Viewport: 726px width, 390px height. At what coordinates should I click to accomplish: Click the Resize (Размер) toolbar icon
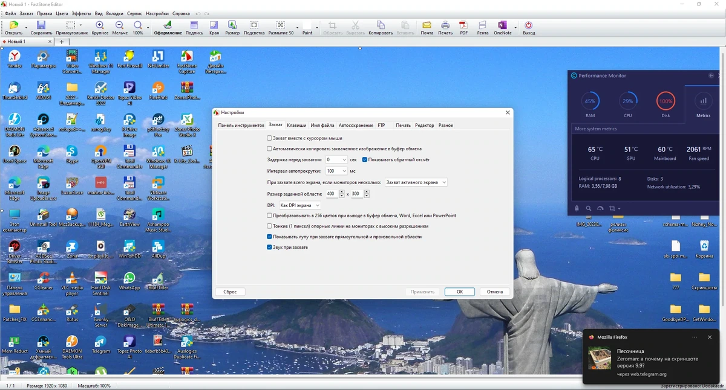pyautogui.click(x=232, y=27)
